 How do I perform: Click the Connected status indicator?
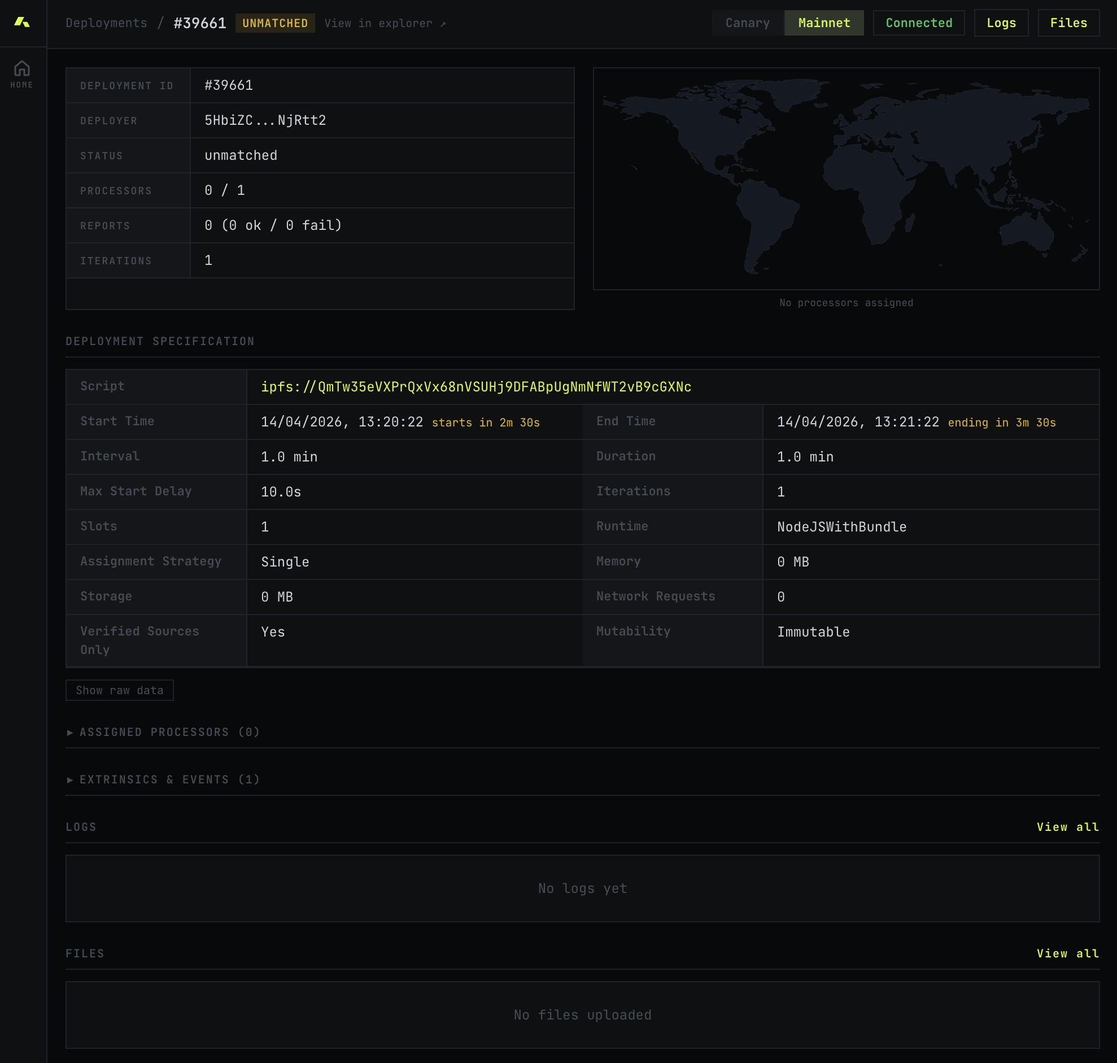(x=918, y=23)
